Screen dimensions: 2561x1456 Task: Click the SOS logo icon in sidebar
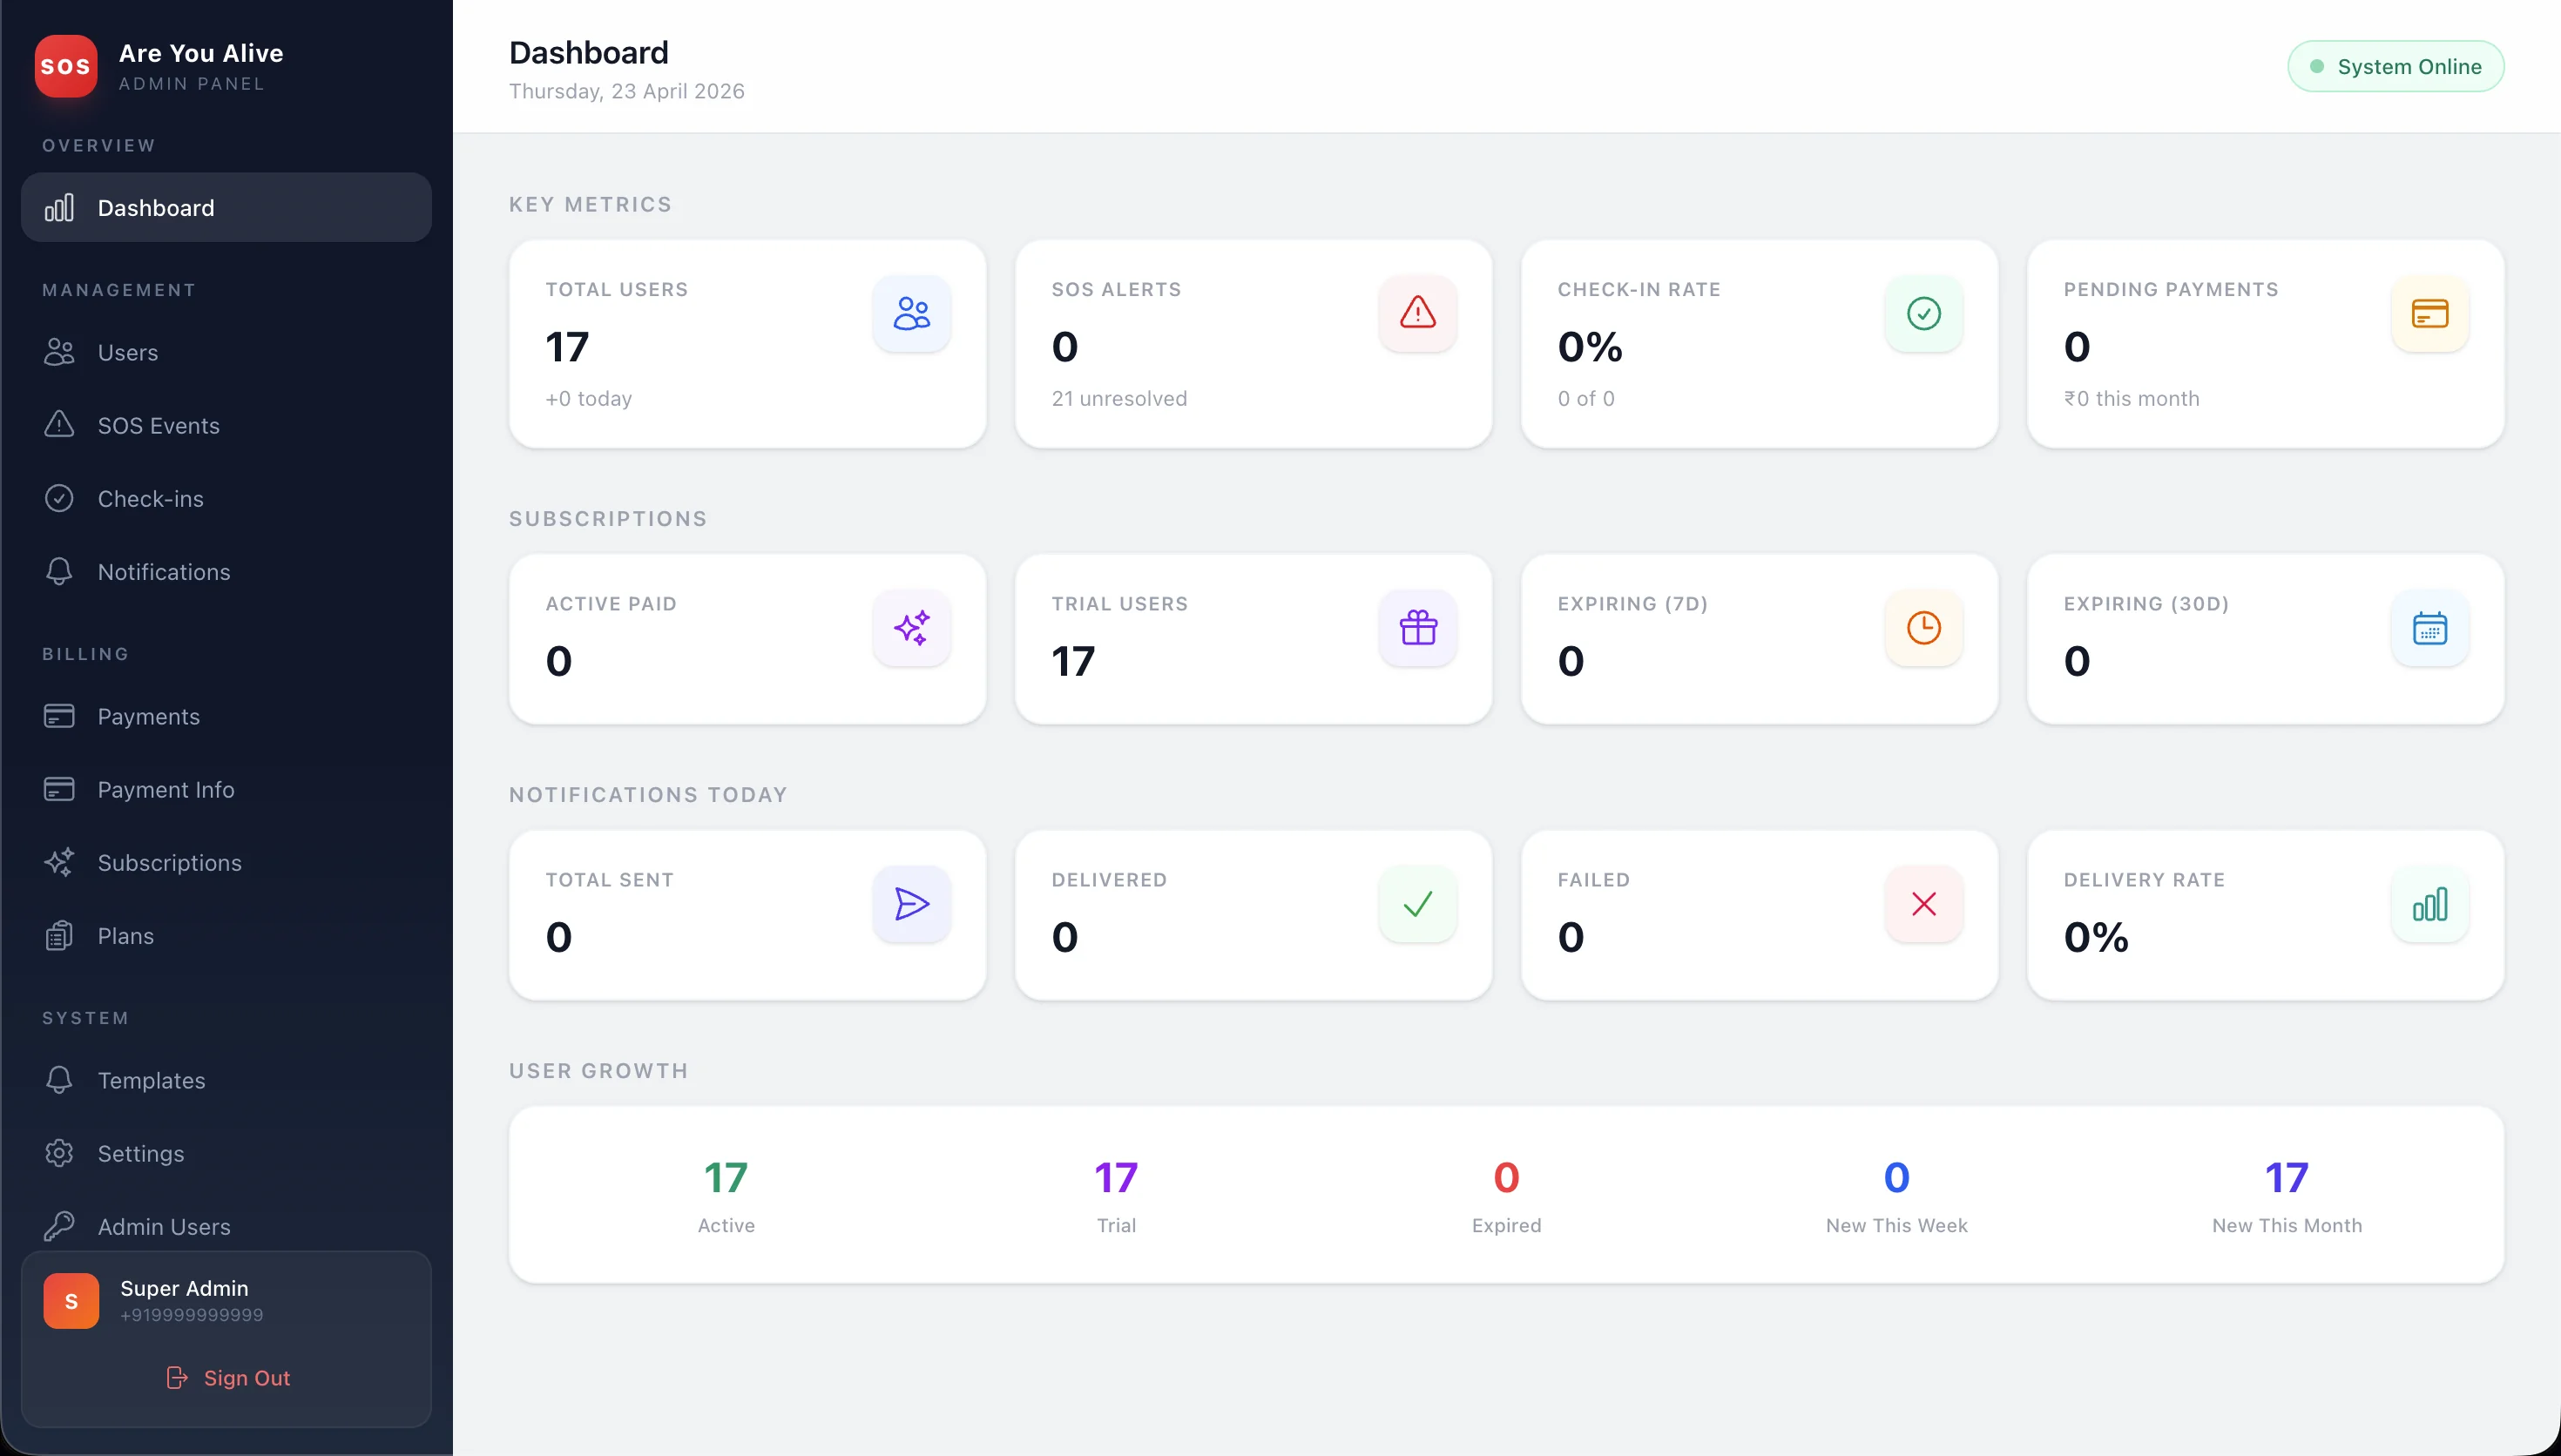(x=65, y=66)
